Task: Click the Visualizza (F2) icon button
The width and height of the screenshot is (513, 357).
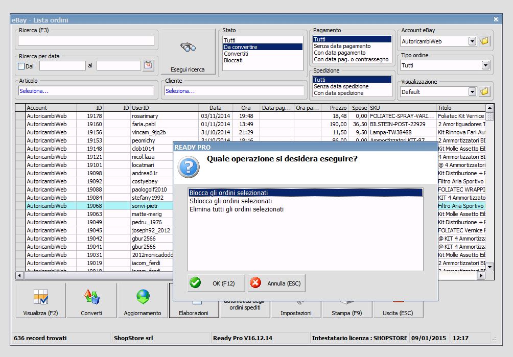Action: click(41, 298)
